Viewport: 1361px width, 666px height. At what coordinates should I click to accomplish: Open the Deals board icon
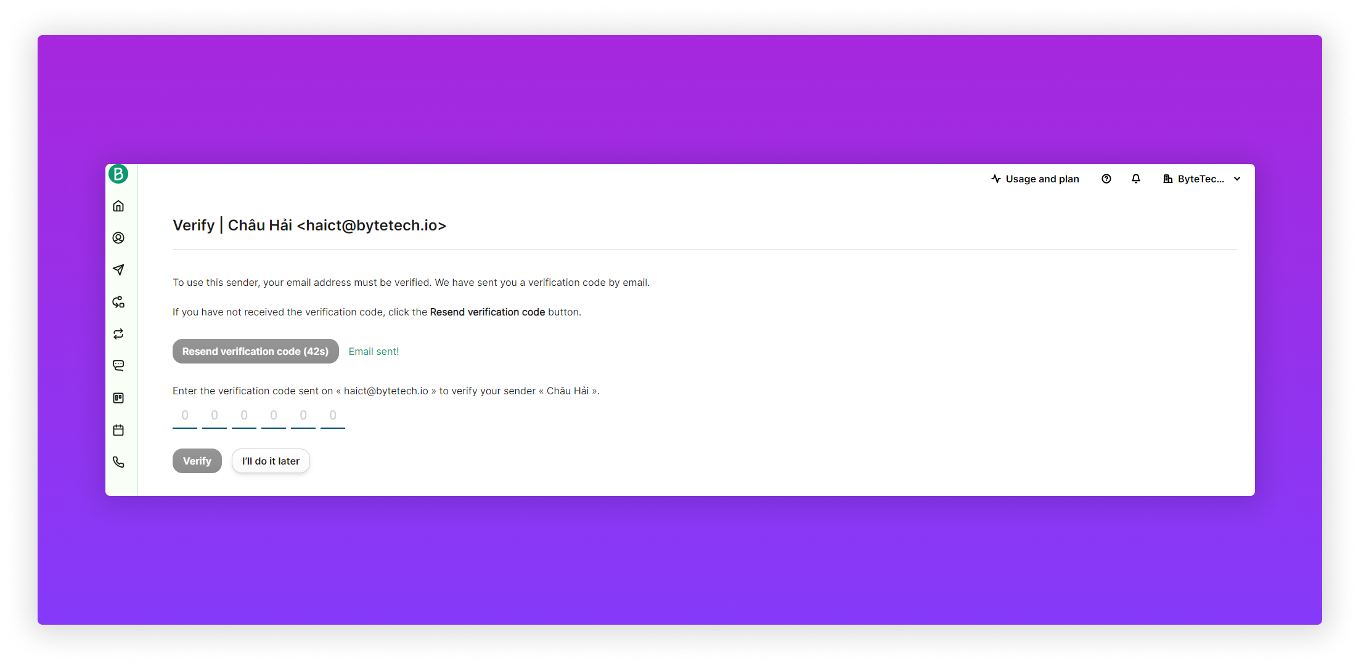click(118, 398)
